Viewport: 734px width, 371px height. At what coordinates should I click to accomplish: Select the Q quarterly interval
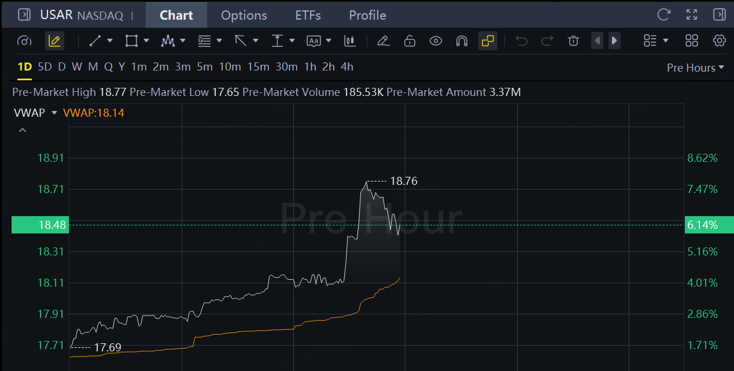[108, 67]
